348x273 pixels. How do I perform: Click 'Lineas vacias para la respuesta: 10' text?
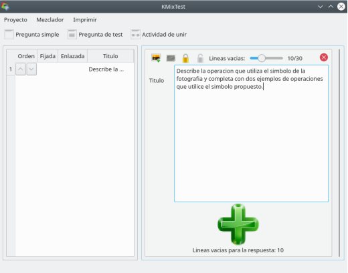238,250
